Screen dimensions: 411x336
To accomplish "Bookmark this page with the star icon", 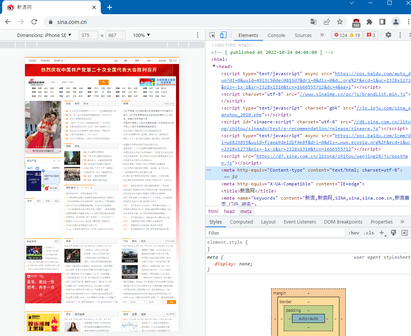I will [x=340, y=22].
